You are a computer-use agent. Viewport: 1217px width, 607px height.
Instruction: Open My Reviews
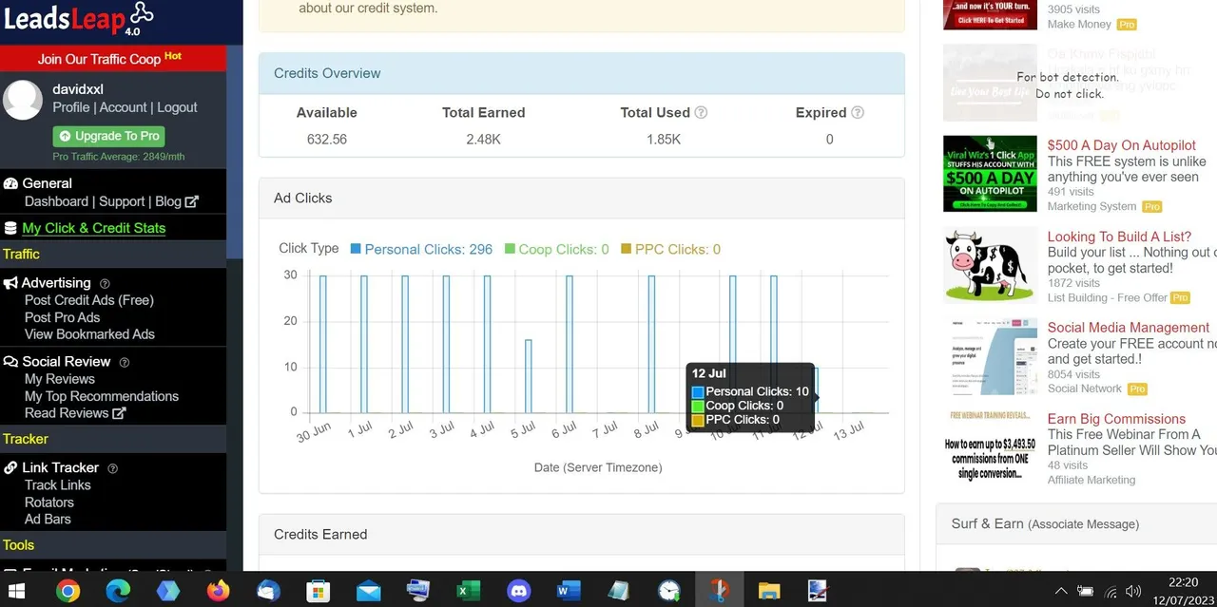[x=60, y=379]
